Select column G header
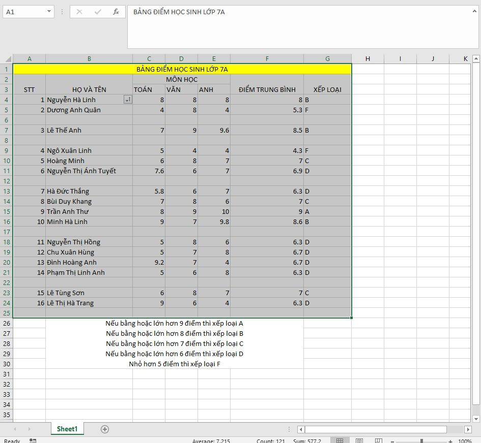481x443 pixels. (x=328, y=58)
